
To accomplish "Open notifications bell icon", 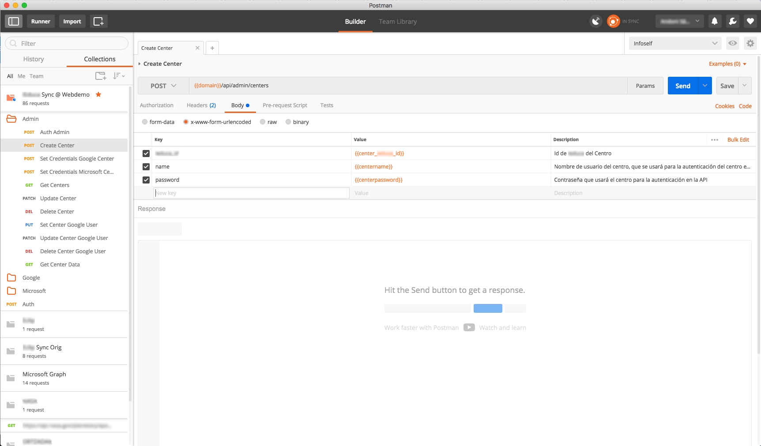I will tap(715, 21).
